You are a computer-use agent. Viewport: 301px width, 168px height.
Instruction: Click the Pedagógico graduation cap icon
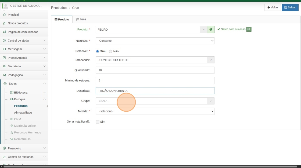tap(4, 75)
